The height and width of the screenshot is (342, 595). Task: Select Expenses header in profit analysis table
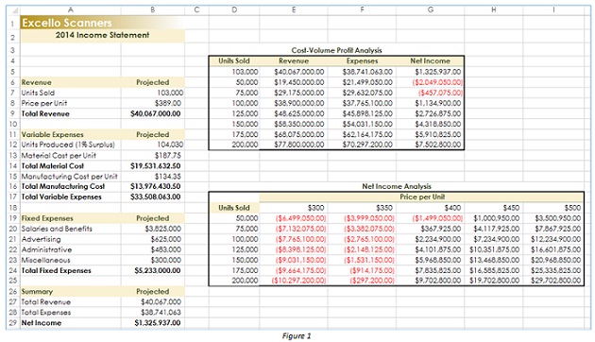pos(362,61)
